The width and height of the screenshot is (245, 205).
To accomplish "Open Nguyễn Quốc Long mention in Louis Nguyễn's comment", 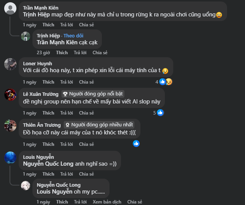I will click(x=47, y=164).
